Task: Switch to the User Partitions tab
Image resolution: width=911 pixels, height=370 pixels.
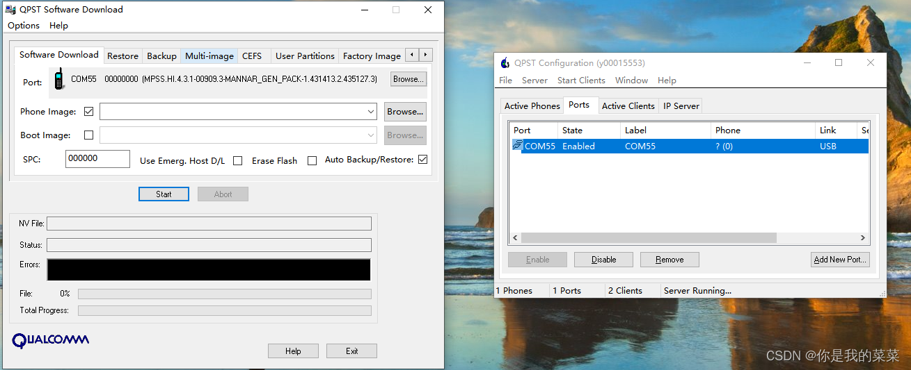Action: (305, 56)
